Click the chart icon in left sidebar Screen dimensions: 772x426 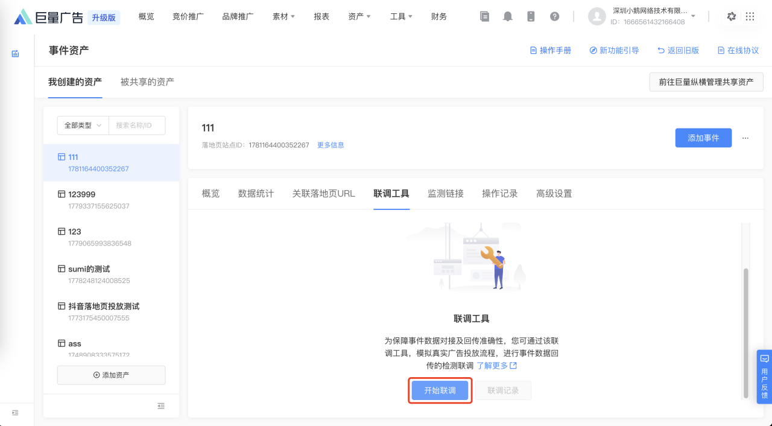[x=16, y=54]
